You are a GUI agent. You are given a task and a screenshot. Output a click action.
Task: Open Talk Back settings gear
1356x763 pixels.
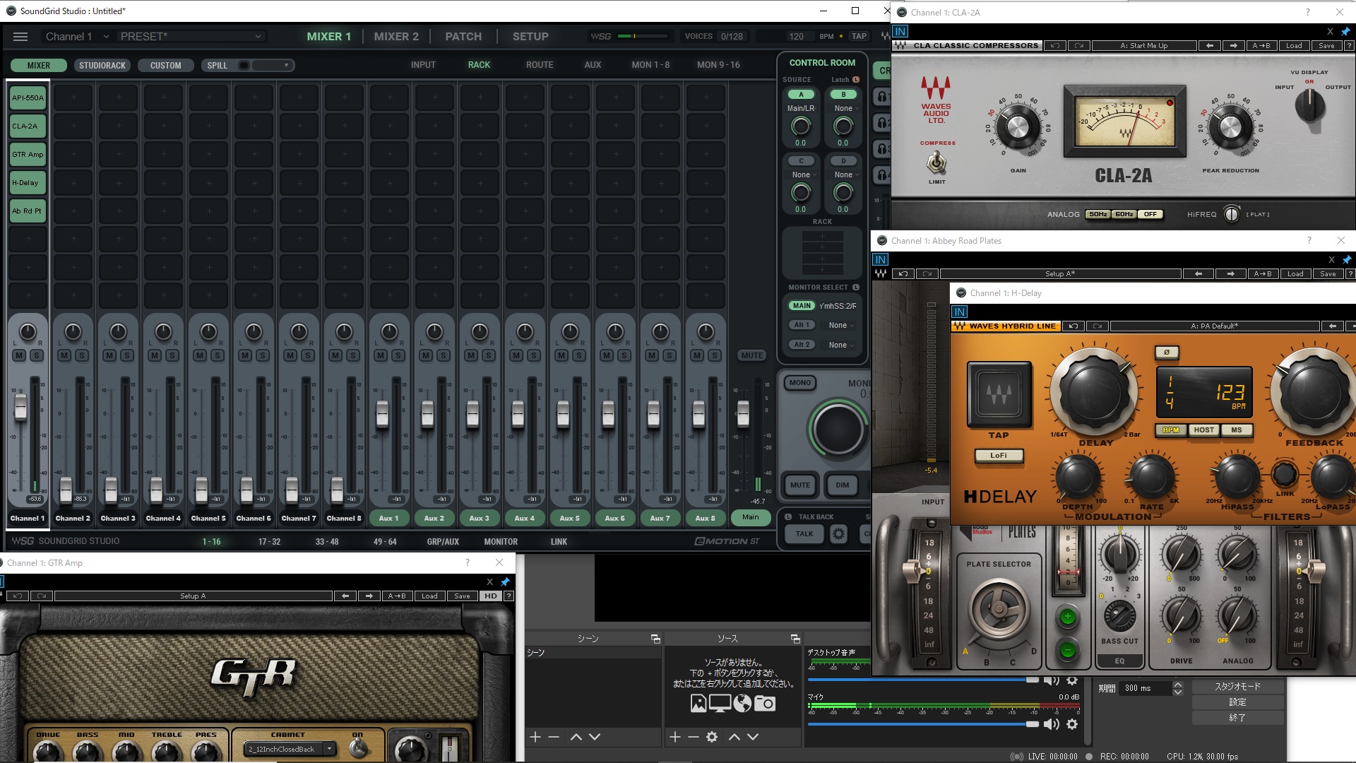[x=838, y=534]
